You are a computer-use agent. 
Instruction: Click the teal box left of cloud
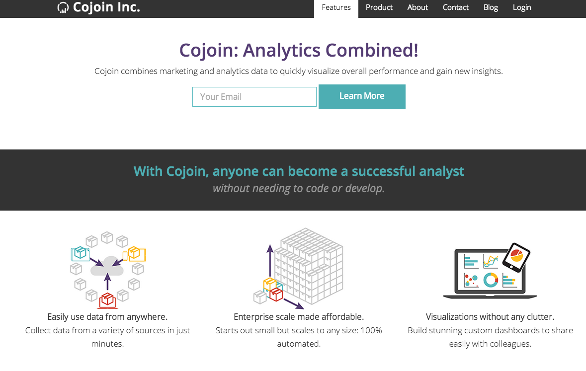tap(80, 253)
